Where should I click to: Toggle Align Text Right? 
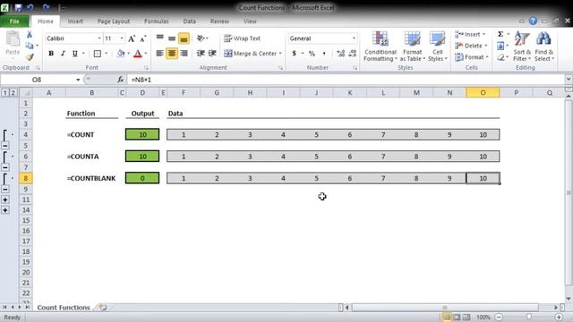184,54
